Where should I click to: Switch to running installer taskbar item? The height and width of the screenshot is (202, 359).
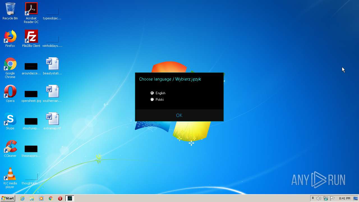coord(70,198)
